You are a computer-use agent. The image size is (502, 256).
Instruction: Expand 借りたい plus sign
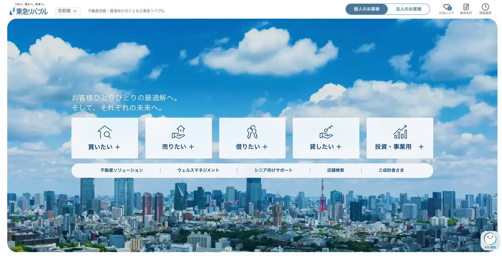pos(265,147)
